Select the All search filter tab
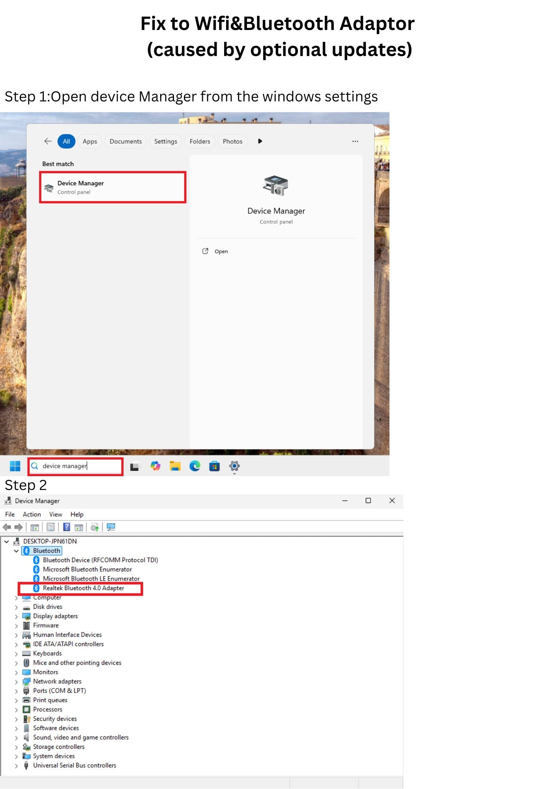 66,141
